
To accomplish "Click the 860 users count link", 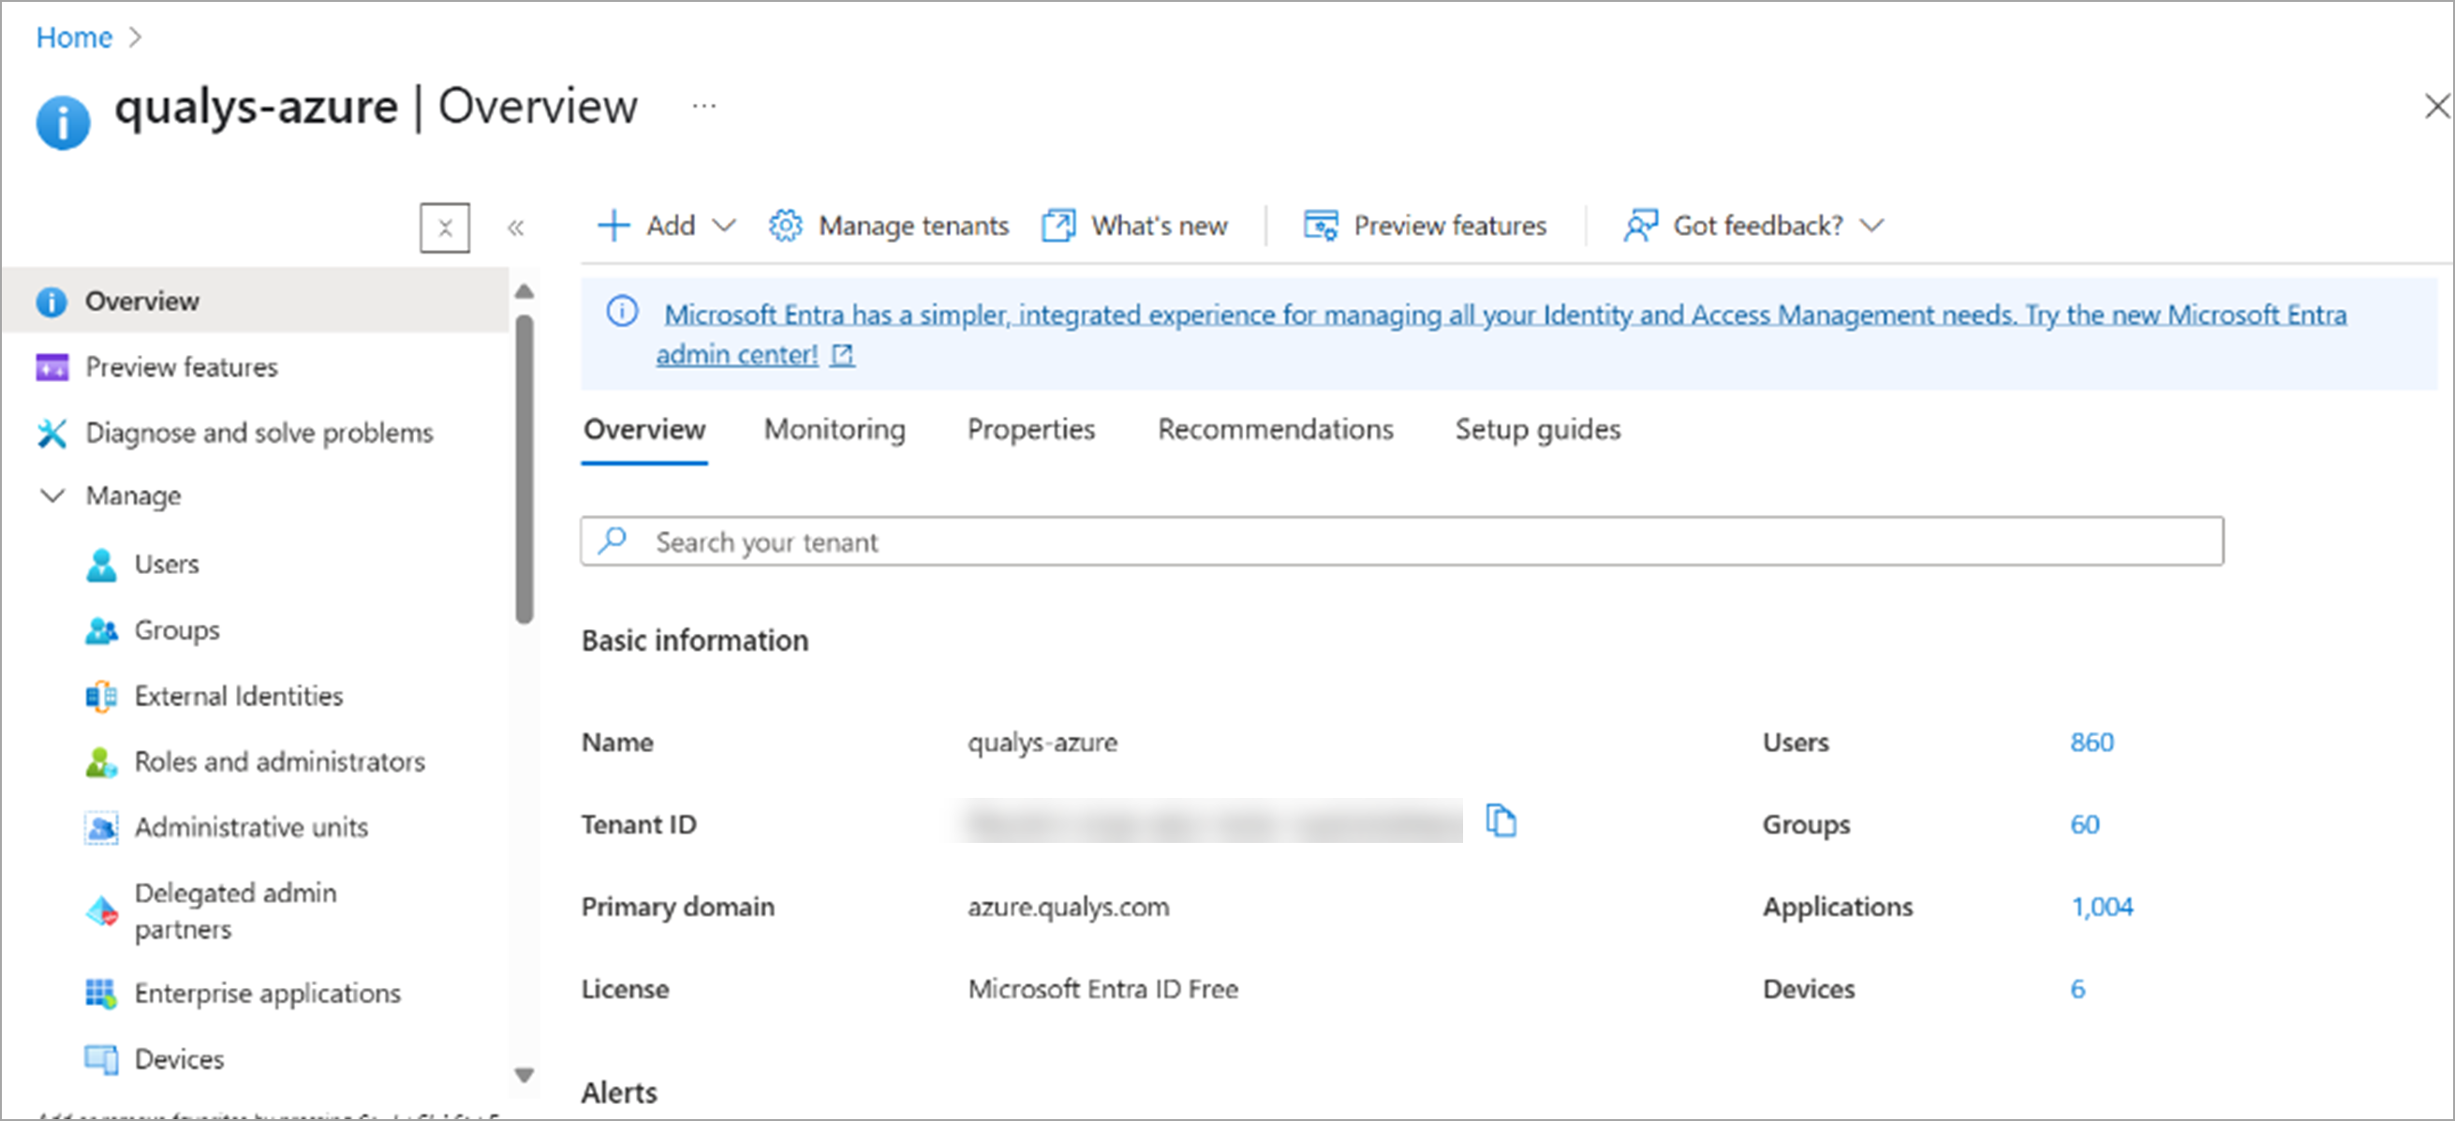I will pyautogui.click(x=2091, y=743).
